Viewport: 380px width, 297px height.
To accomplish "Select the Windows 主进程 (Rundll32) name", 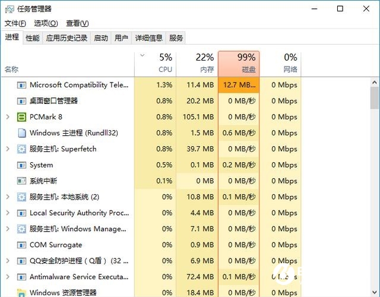I will coord(74,133).
